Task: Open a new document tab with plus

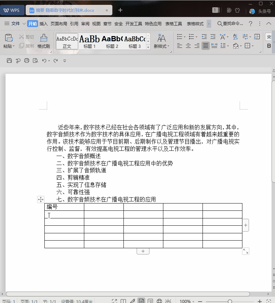Action: [x=120, y=10]
